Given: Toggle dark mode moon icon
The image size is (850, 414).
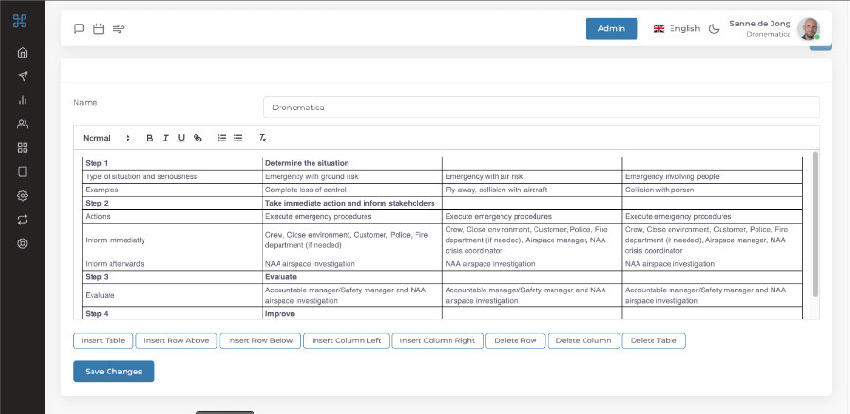Looking at the screenshot, I should [715, 28].
